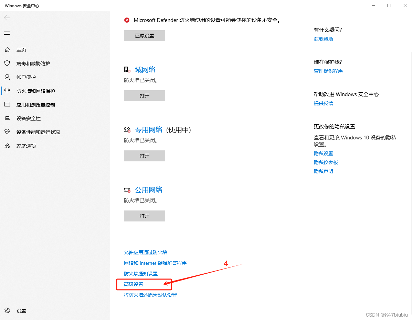Click the device security laptop icon
Viewport: 413px width, 320px height.
coord(7,118)
